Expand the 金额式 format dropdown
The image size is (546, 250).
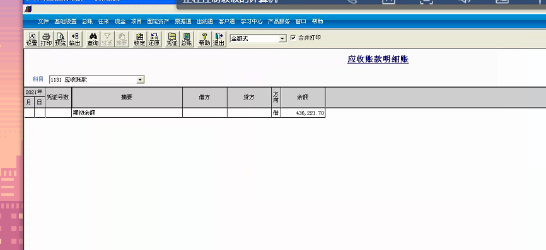pos(282,38)
